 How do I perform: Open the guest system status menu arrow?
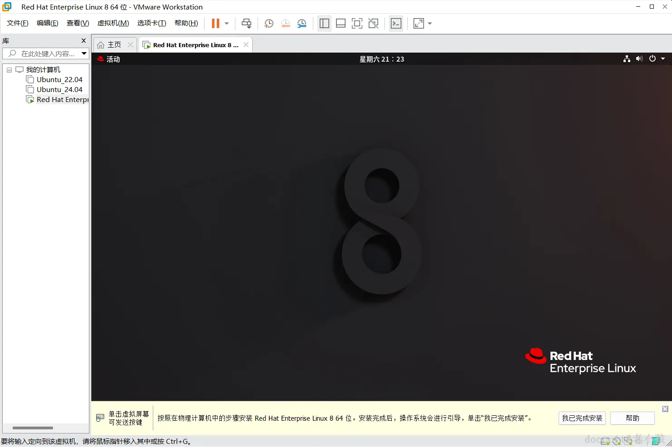point(662,58)
